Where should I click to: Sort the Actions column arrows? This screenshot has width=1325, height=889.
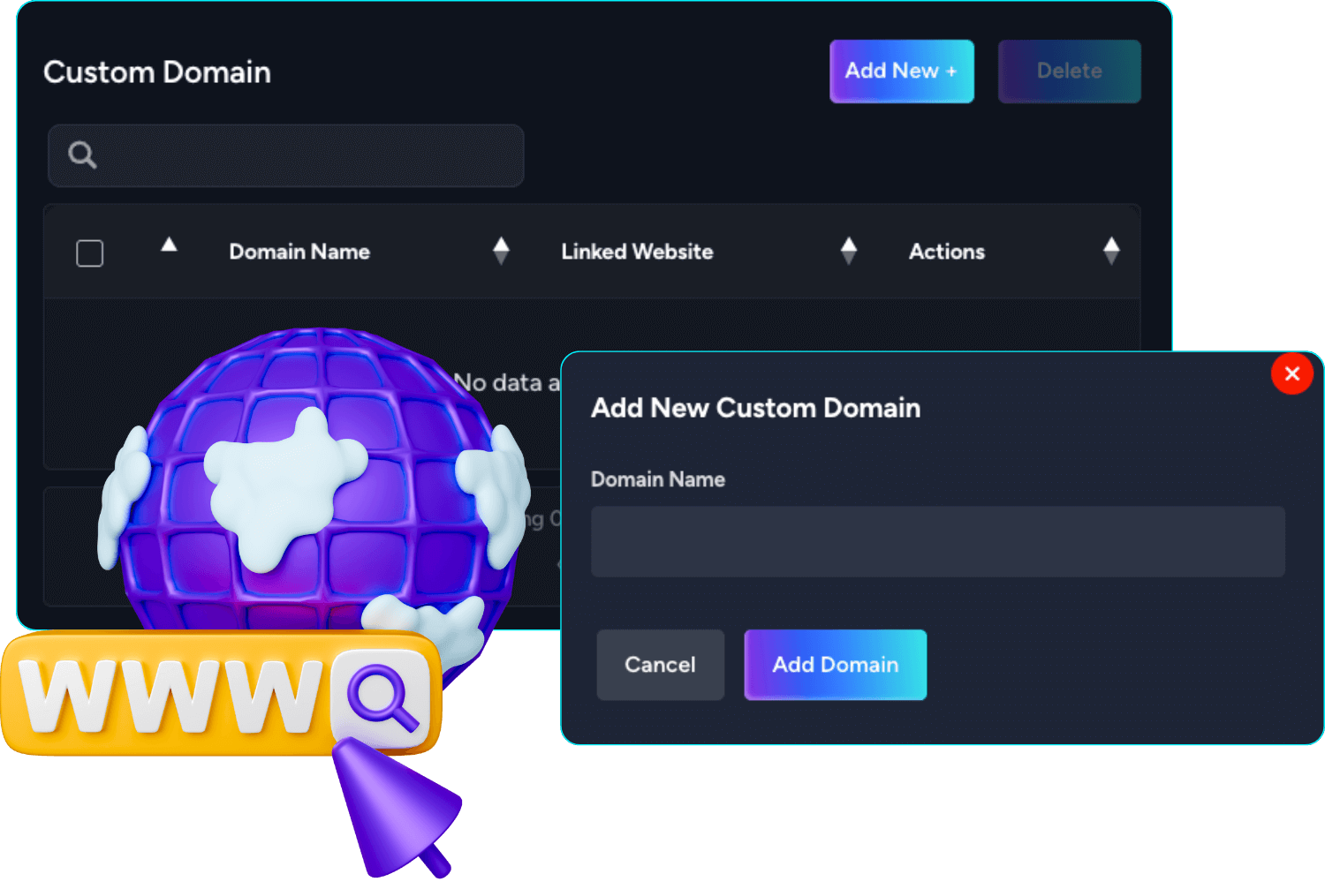click(x=1111, y=252)
